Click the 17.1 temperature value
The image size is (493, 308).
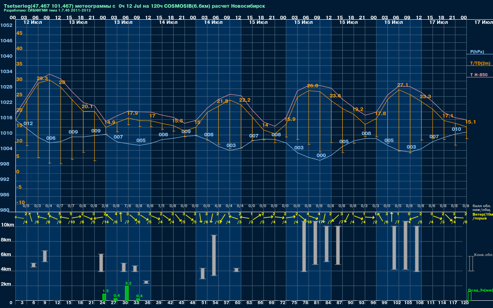[x=448, y=116]
